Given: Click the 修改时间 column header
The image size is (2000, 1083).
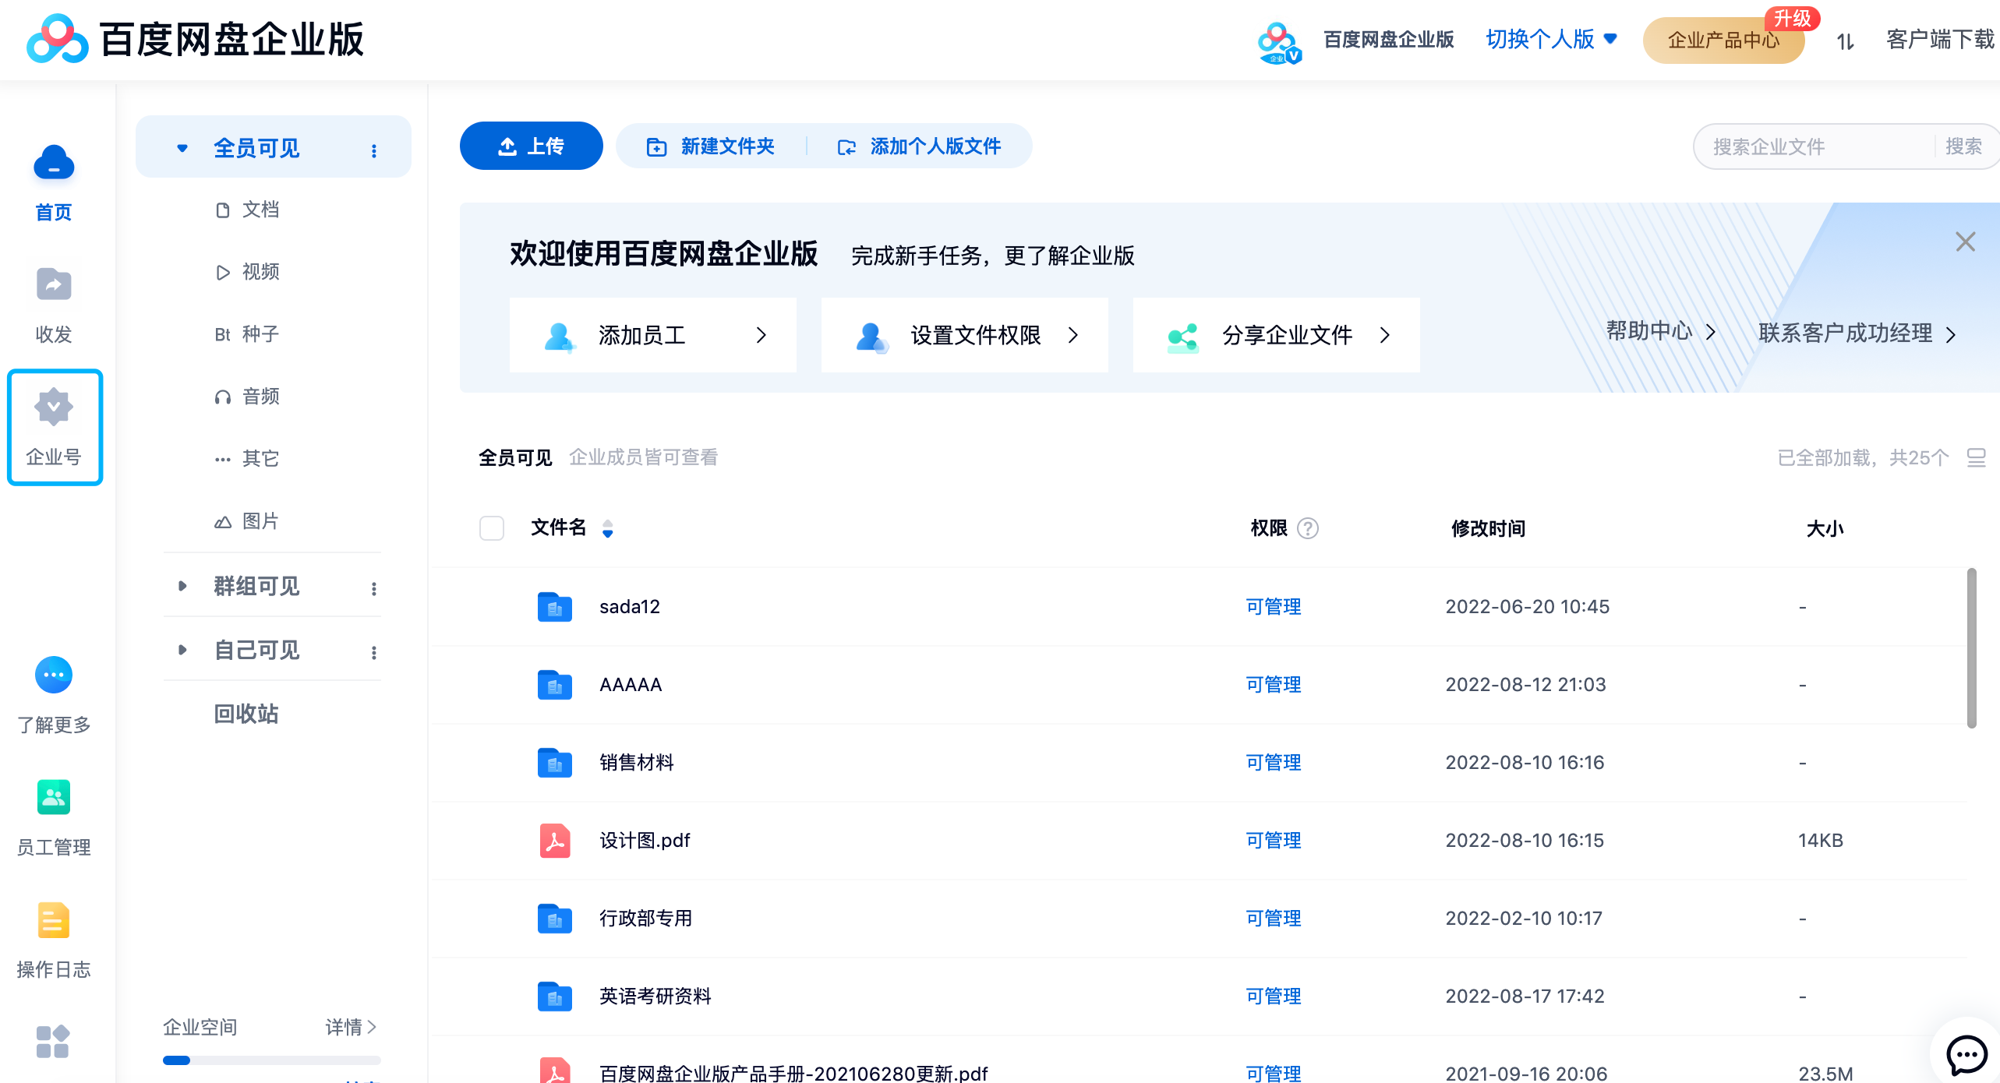Looking at the screenshot, I should [1487, 528].
